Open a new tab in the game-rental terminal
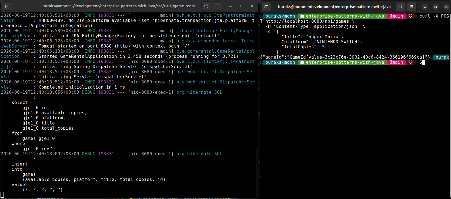451x199 pixels. click(x=7, y=6)
